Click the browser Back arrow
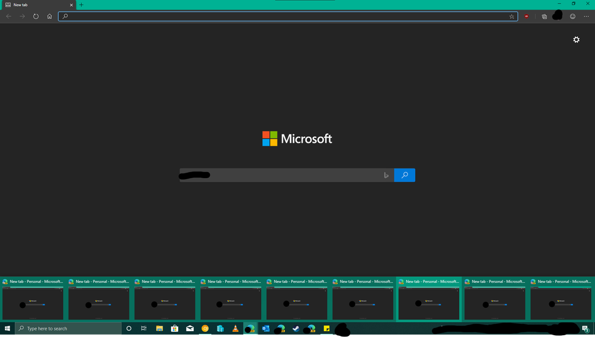The image size is (595, 337). click(8, 16)
